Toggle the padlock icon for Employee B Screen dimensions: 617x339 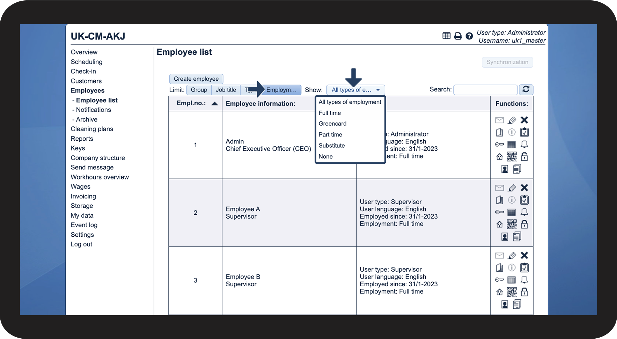coord(524,292)
